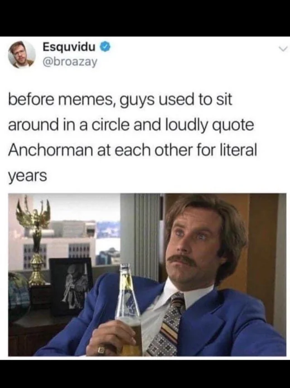Select the tweet text starting "before memes"
The image size is (290, 388).
[x=132, y=137]
